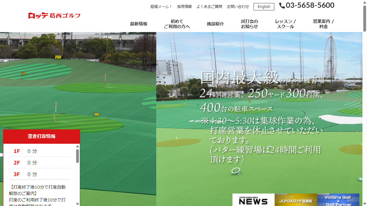The width and height of the screenshot is (367, 206).
Task: Open the 採用情報 link
Action: (184, 6)
